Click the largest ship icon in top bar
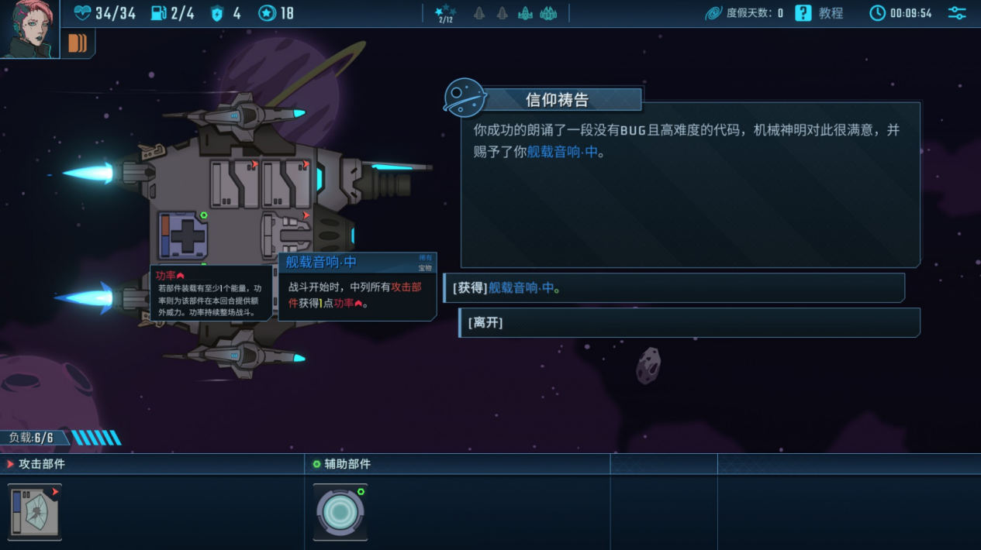This screenshot has width=981, height=550. pyautogui.click(x=548, y=13)
